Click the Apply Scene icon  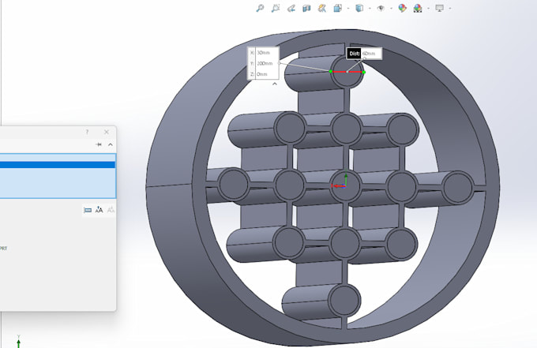tap(418, 8)
